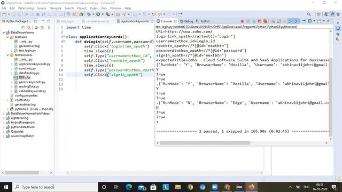The height and width of the screenshot is (192, 342).
Task: Open Firefox from the taskbar
Action: (252, 187)
